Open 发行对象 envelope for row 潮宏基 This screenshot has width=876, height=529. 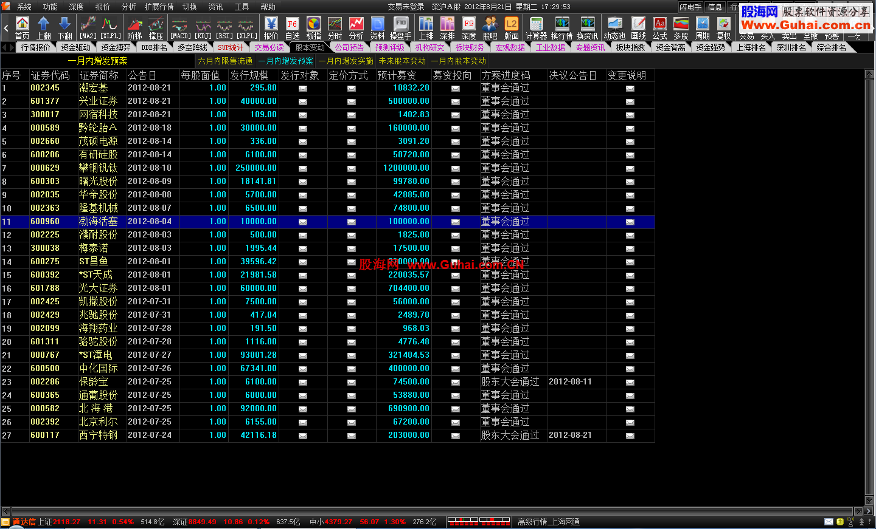[303, 88]
